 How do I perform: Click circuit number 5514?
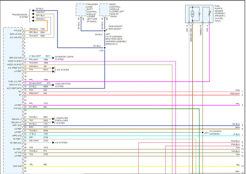46,70
